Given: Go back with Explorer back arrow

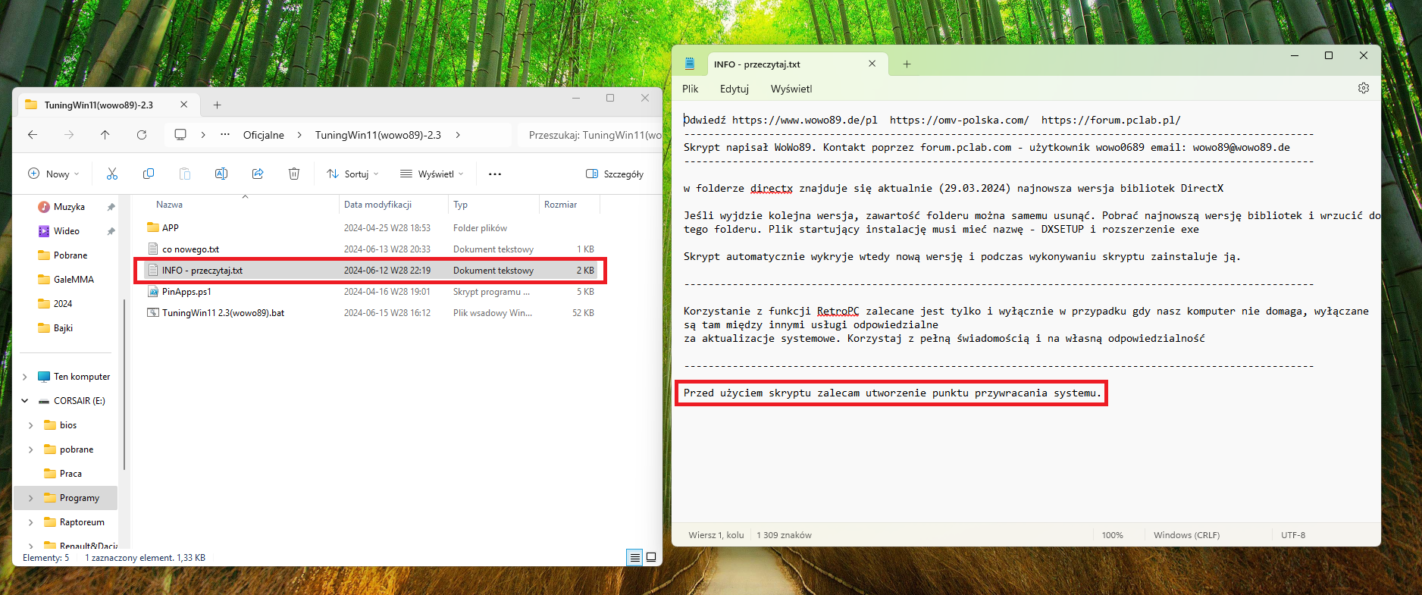Looking at the screenshot, I should [33, 135].
